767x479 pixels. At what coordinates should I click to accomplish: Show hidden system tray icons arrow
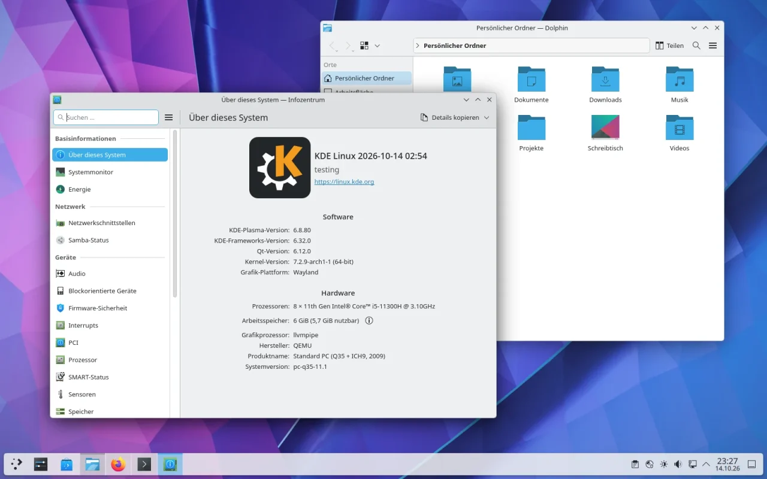(x=706, y=464)
